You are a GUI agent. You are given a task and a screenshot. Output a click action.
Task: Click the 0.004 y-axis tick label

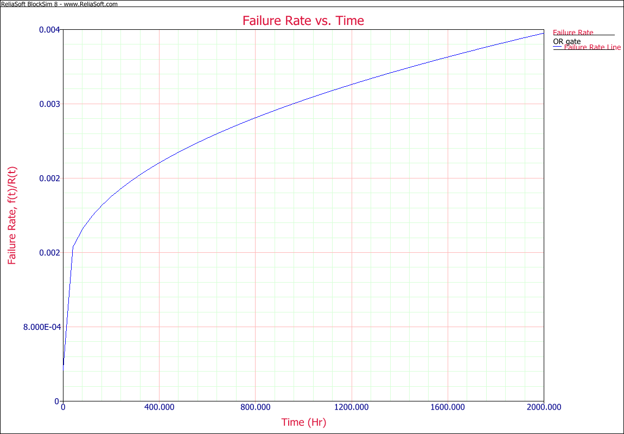[x=49, y=30]
